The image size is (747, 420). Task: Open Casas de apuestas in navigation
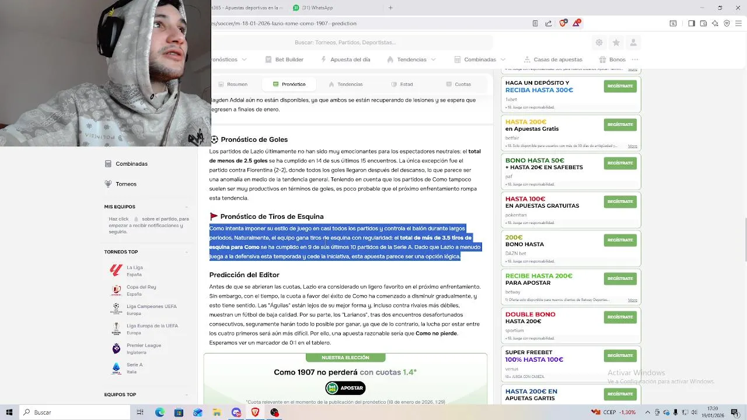point(553,60)
